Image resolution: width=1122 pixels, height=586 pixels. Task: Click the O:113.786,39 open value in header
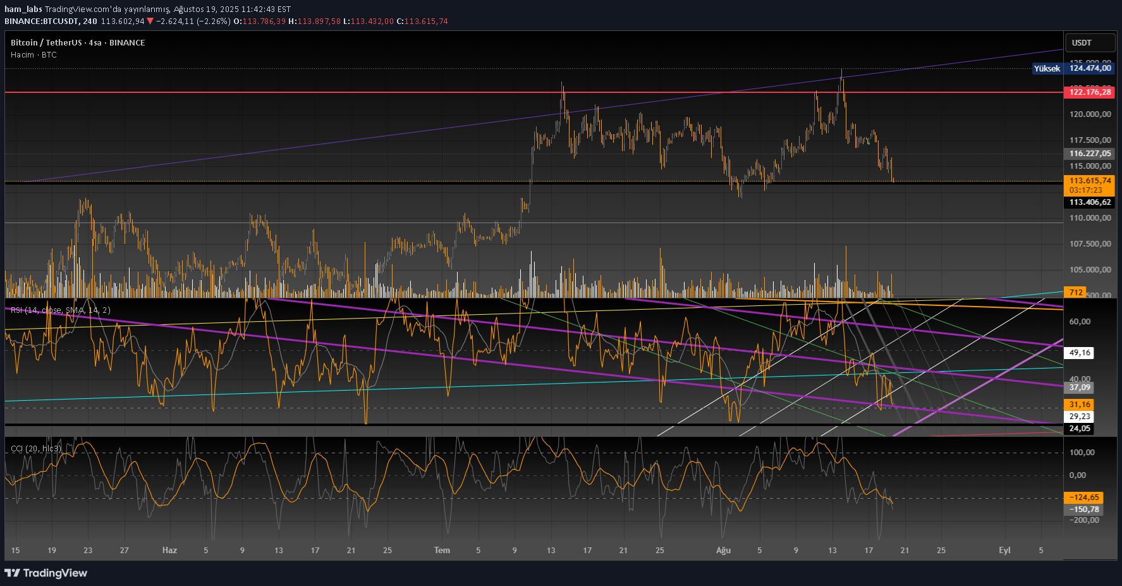coord(260,21)
